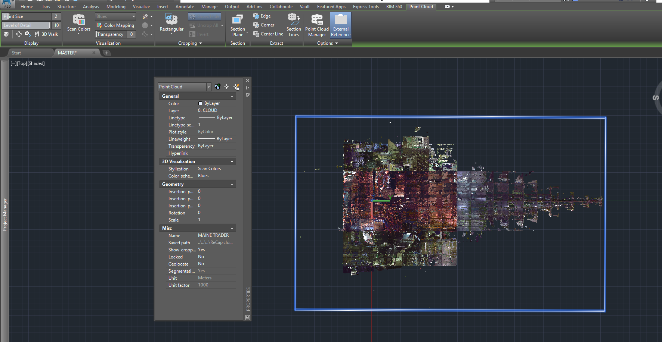The image size is (662, 342).
Task: Open the Properties palette settings icon
Action: point(248,95)
